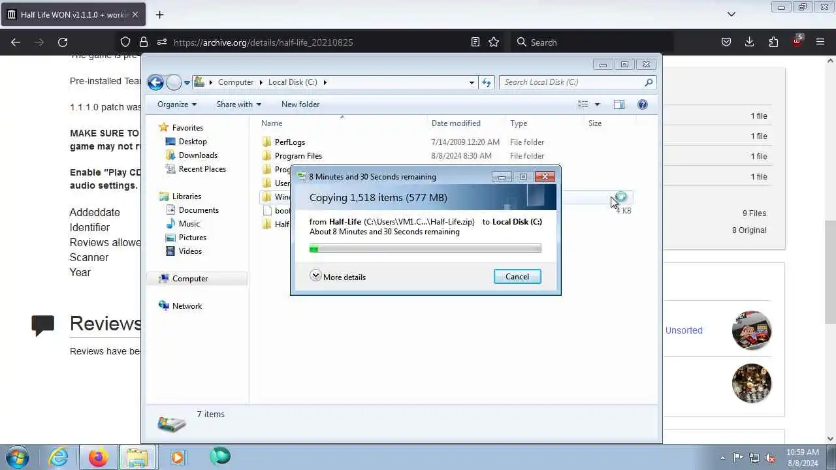Click Local Disk (C:) breadcrumb
This screenshot has width=836, height=470.
click(x=293, y=82)
